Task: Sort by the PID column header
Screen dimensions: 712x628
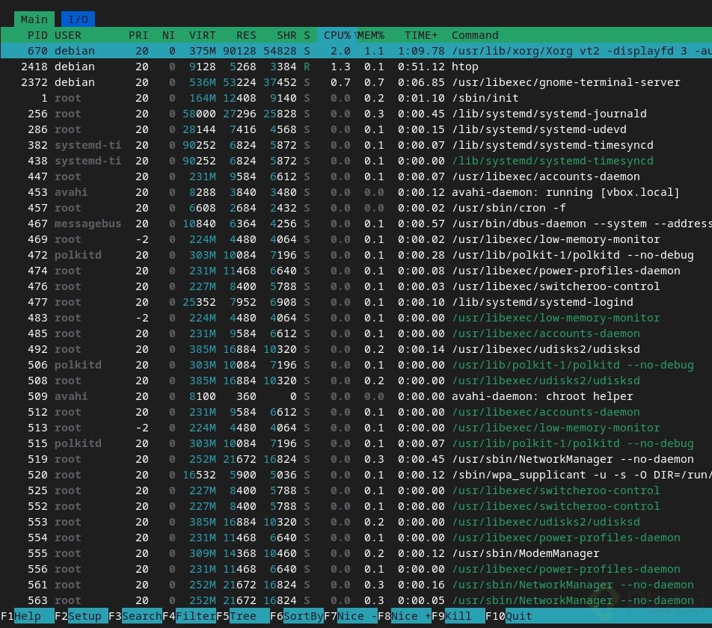Action: pyautogui.click(x=37, y=35)
